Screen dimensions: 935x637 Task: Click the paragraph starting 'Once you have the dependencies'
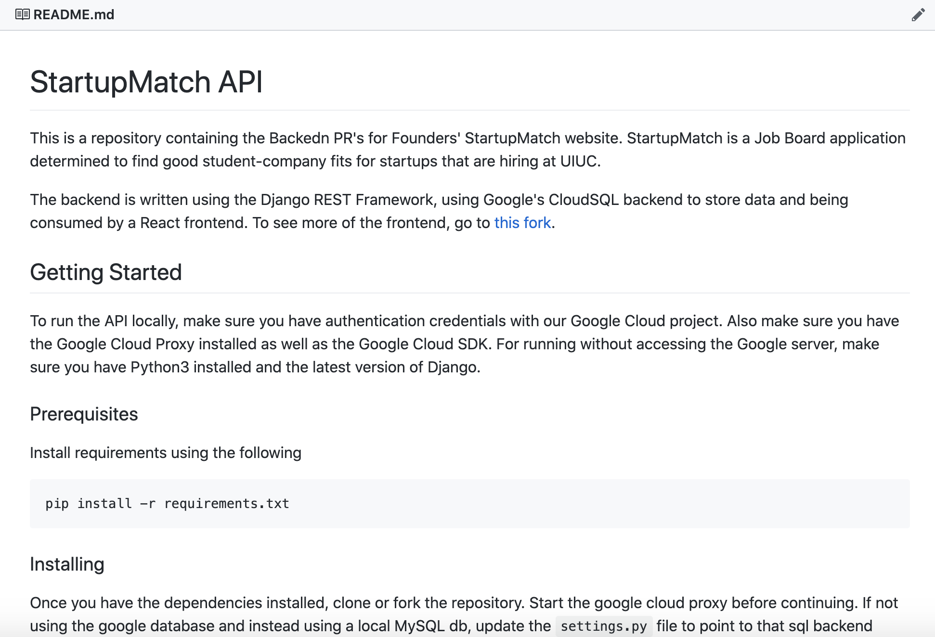(464, 614)
